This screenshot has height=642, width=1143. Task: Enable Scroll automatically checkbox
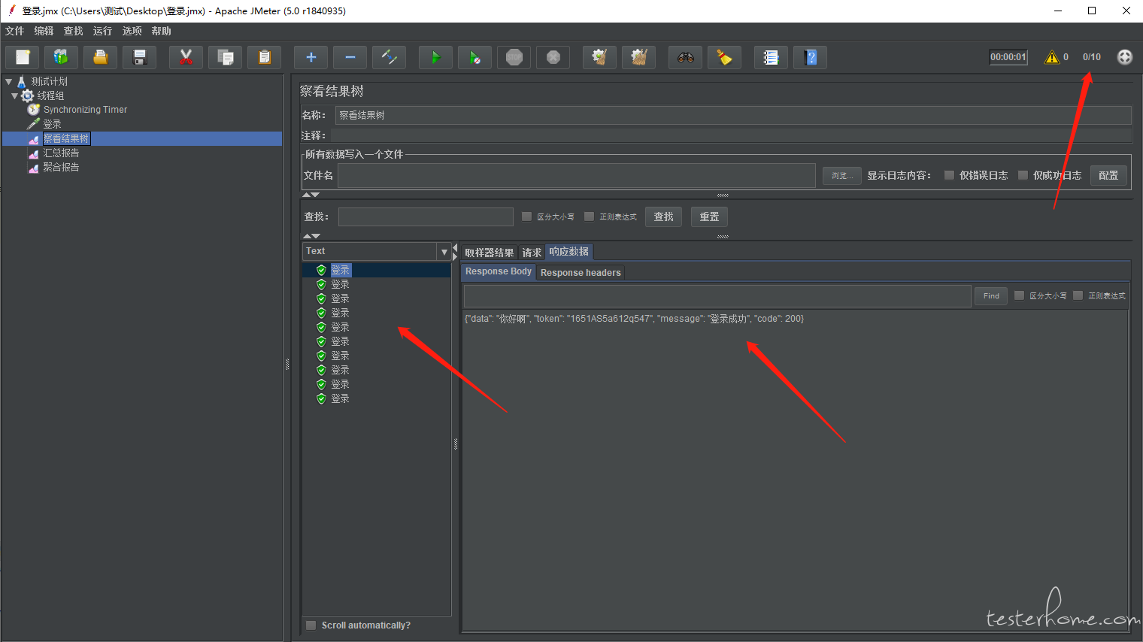click(x=311, y=625)
